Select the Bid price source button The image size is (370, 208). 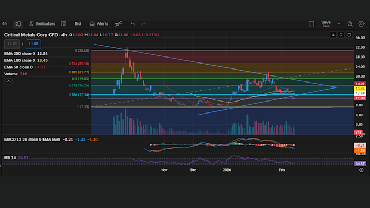click(x=78, y=23)
